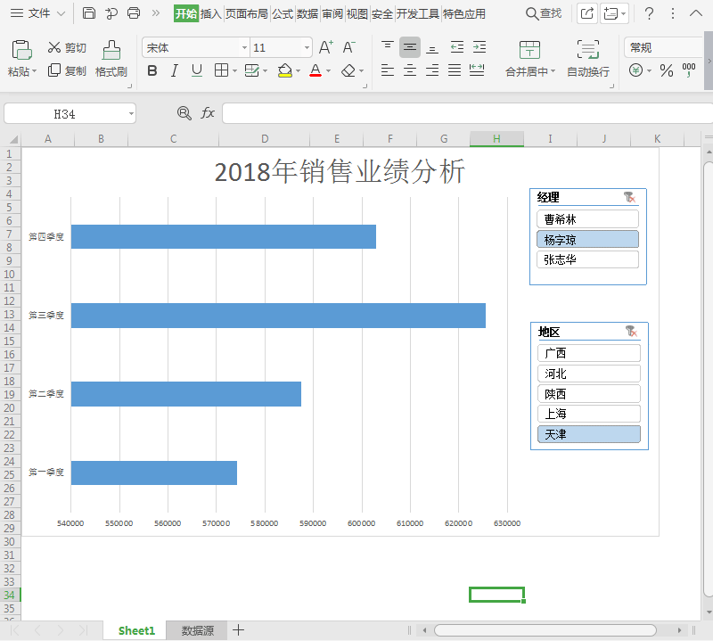The image size is (713, 641).
Task: Expand the merge center dropdown arrow
Action: point(553,71)
